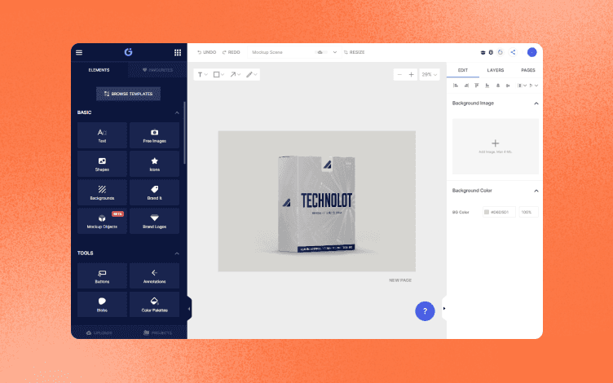Screen dimensions: 613x383
Task: Open the Annotations tool
Action: pyautogui.click(x=154, y=276)
